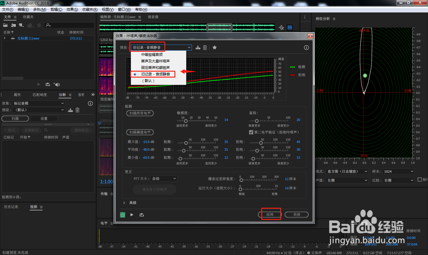Open 收藏夹 (Favorites) menu in menu bar
Image resolution: width=428 pixels, height=255 pixels.
[90, 10]
